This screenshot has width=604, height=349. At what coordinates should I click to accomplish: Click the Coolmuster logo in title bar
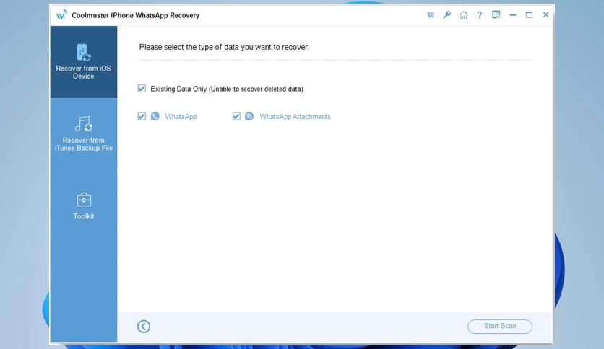[61, 14]
